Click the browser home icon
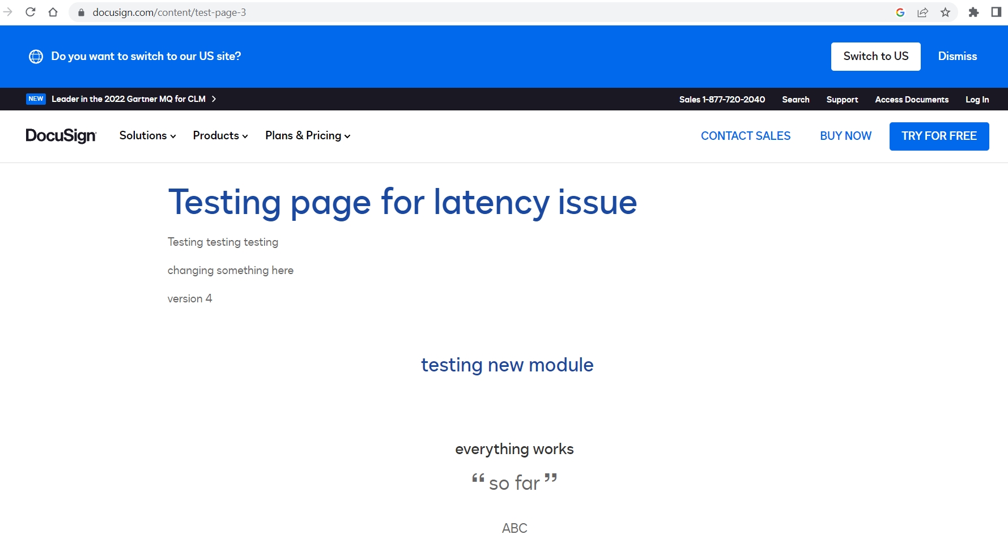This screenshot has height=543, width=1008. 53,12
